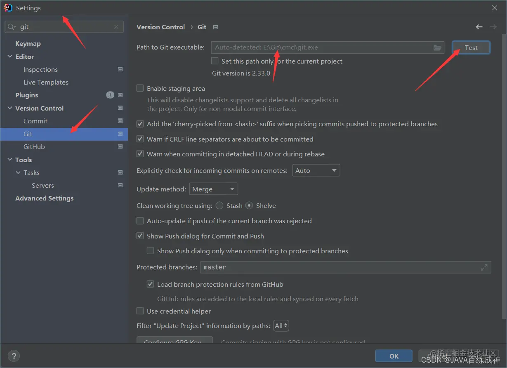Select Commit under Version Control
The image size is (507, 368).
[35, 121]
